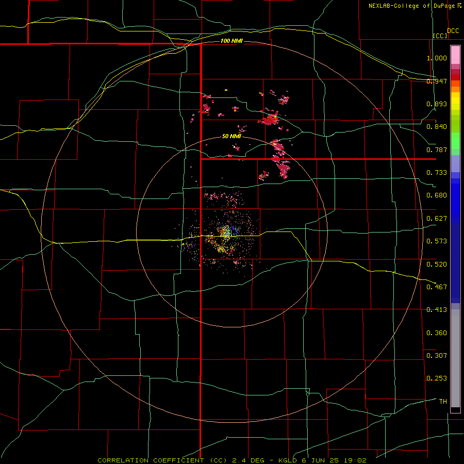The image size is (464, 464).
Task: Click the 0.947 value on the color scale
Action: [x=437, y=81]
